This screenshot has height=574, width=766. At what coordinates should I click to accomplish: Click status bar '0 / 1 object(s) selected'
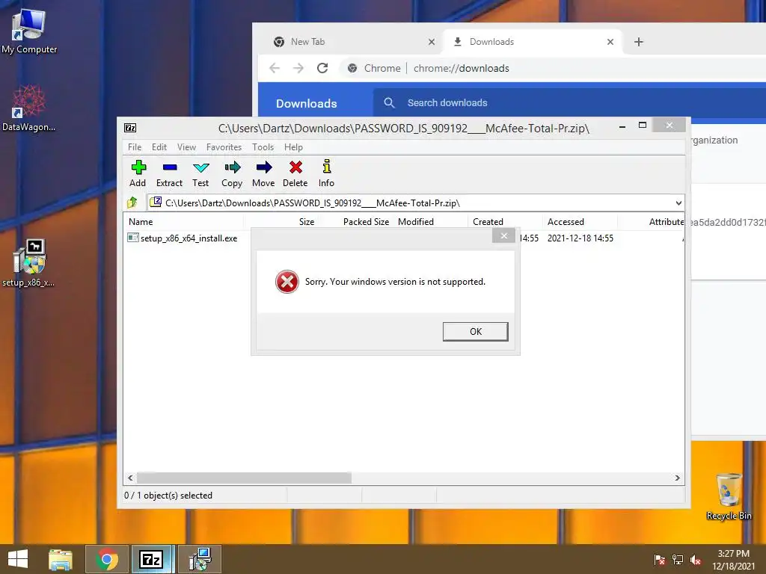tap(168, 496)
